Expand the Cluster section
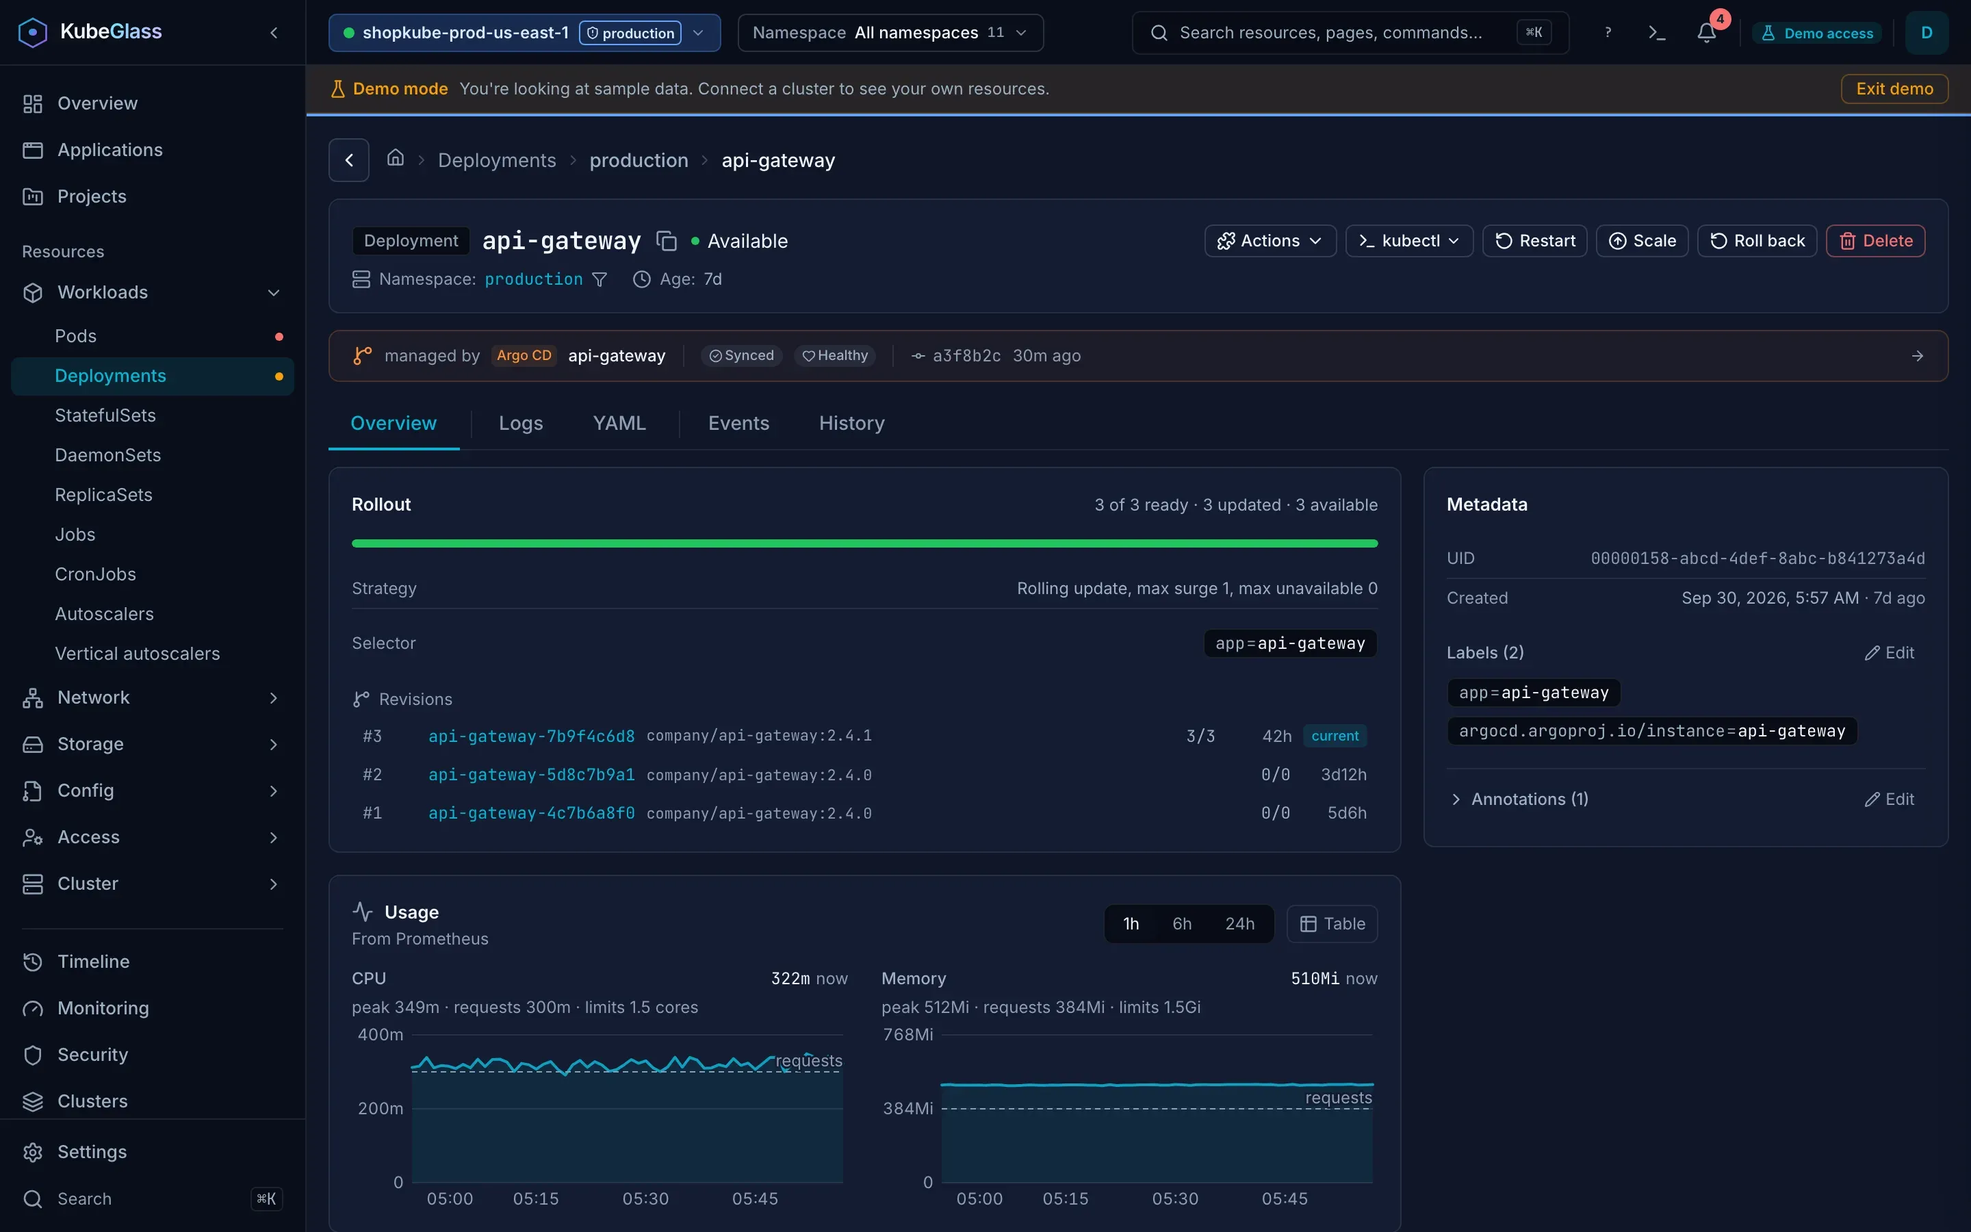This screenshot has width=1971, height=1232. [153, 883]
